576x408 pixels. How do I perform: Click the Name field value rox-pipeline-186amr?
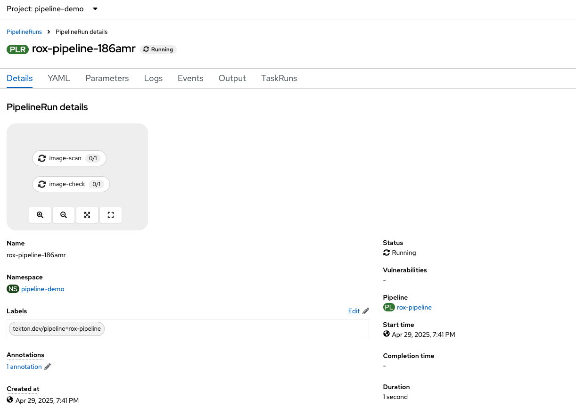[36, 255]
